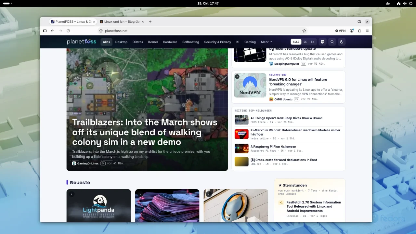Screen dimensions: 416x234
Task: Open the Hardware category
Action: (x=170, y=42)
